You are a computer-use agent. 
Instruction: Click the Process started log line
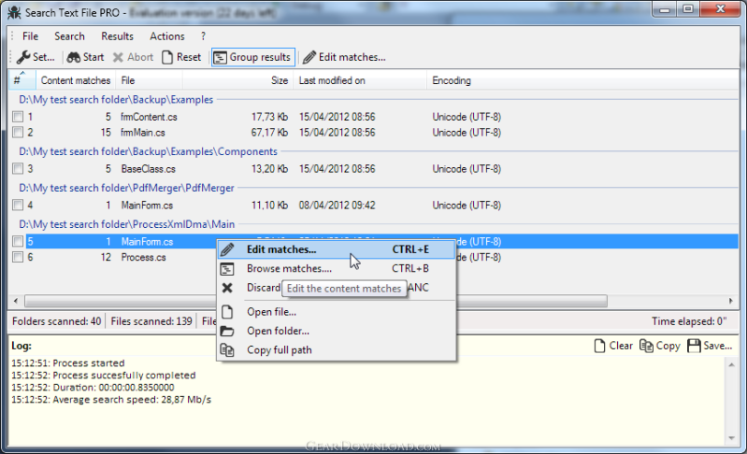(67, 363)
